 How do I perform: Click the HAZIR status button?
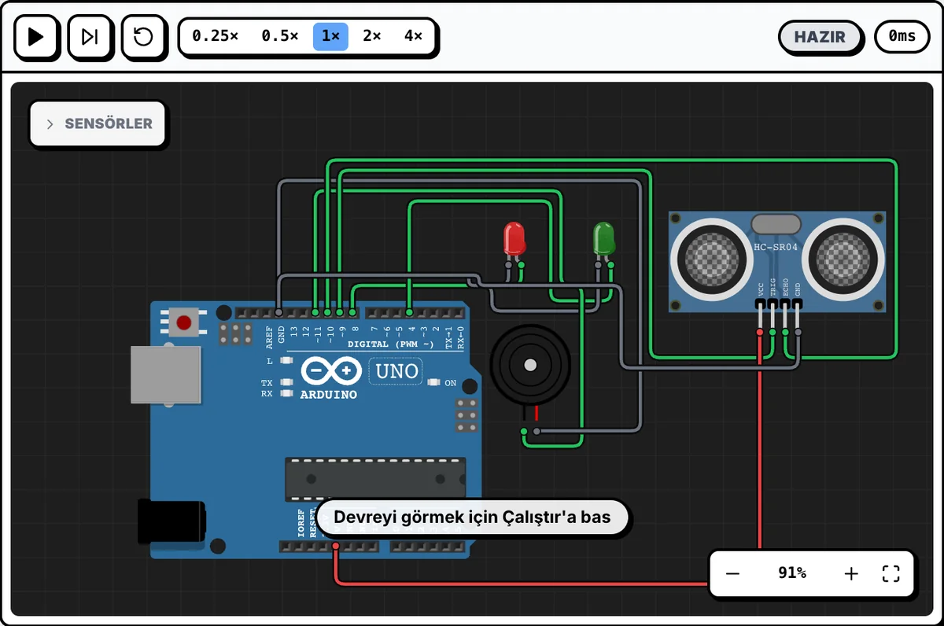point(820,36)
